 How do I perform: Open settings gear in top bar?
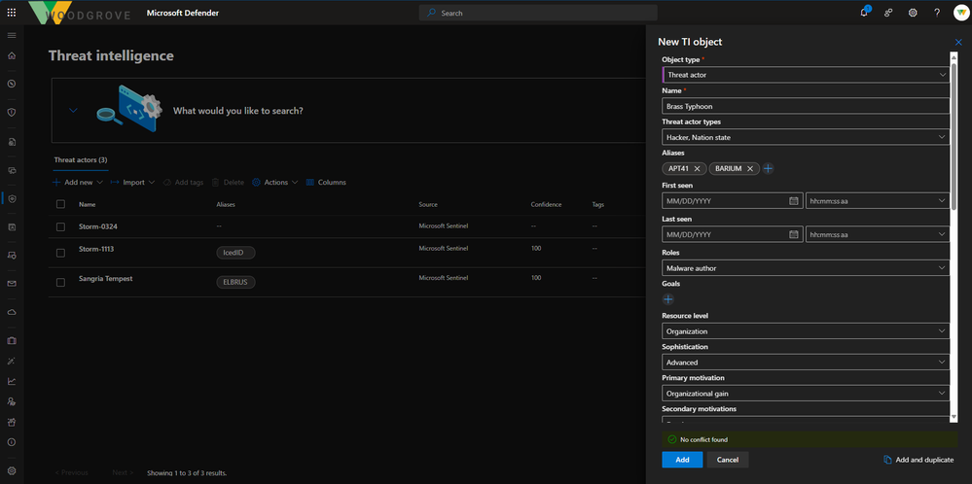point(913,13)
